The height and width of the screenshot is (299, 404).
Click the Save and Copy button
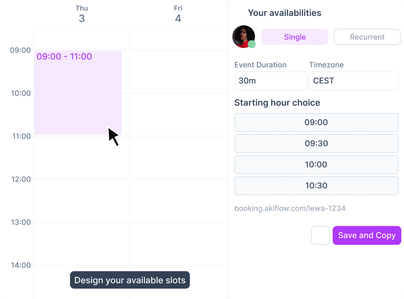(366, 235)
